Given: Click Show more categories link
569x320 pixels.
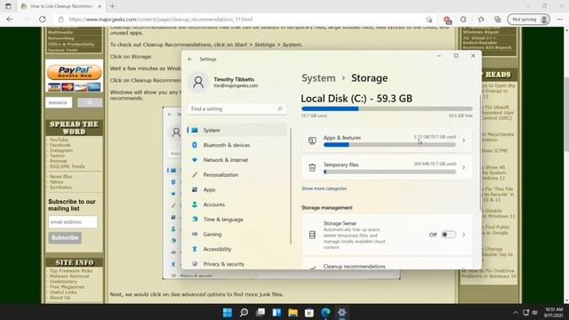Looking at the screenshot, I should [324, 188].
